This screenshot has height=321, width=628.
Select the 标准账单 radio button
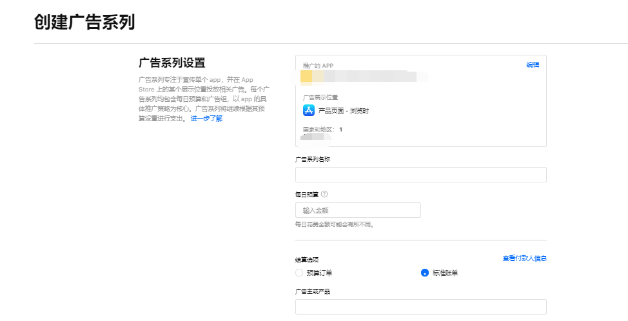pyautogui.click(x=424, y=273)
